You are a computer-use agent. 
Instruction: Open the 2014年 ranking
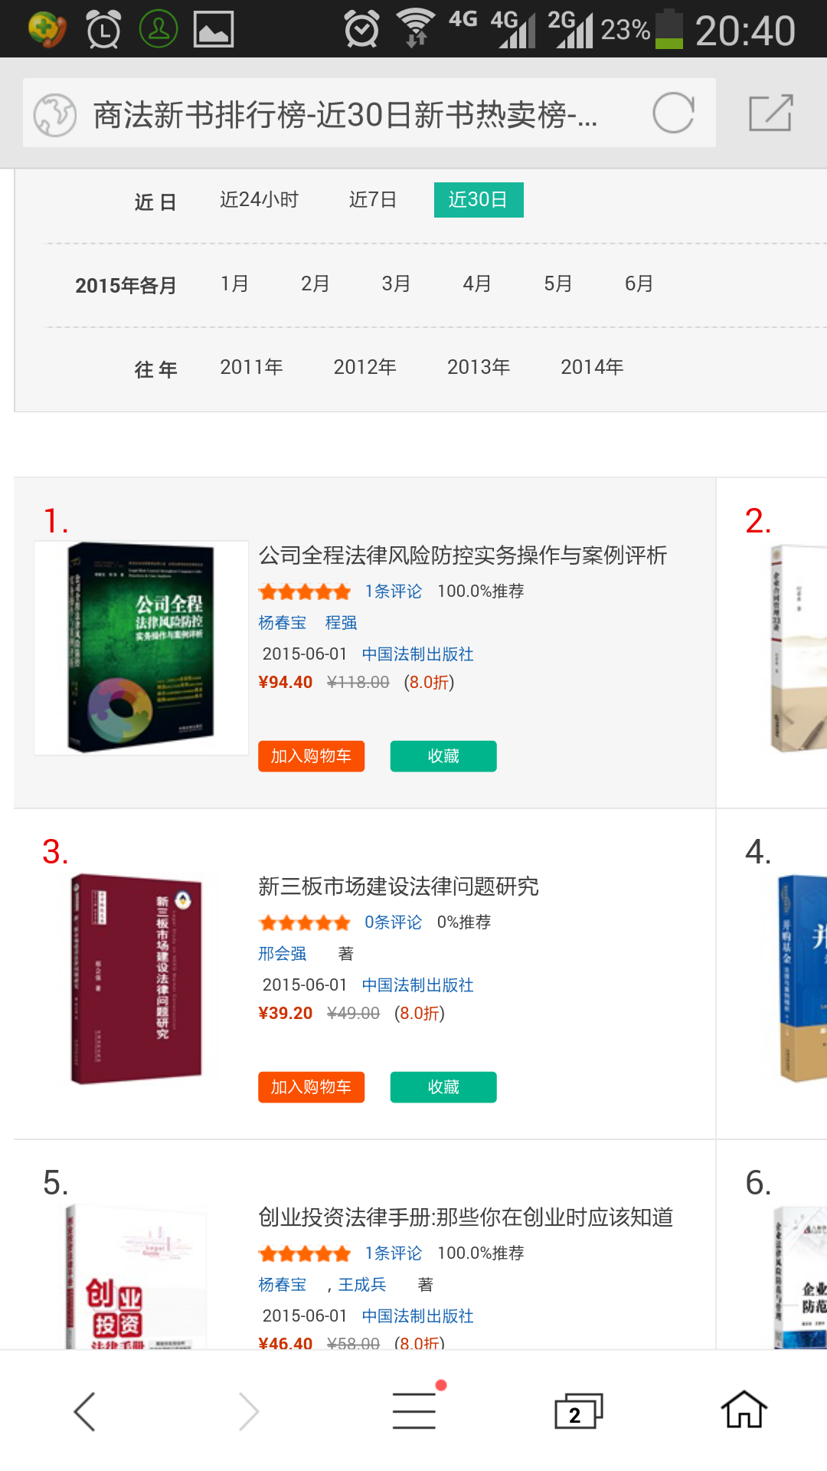pos(592,367)
